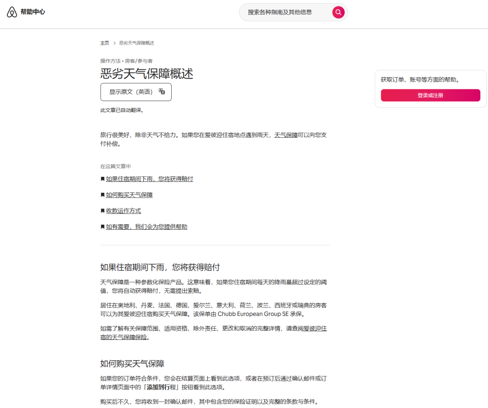This screenshot has width=488, height=408.
Task: Click the 操作方法 • 房客/参与者 label
Action: pos(127,61)
